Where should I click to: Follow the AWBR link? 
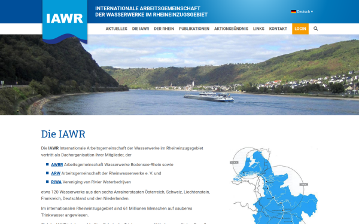[x=57, y=165]
